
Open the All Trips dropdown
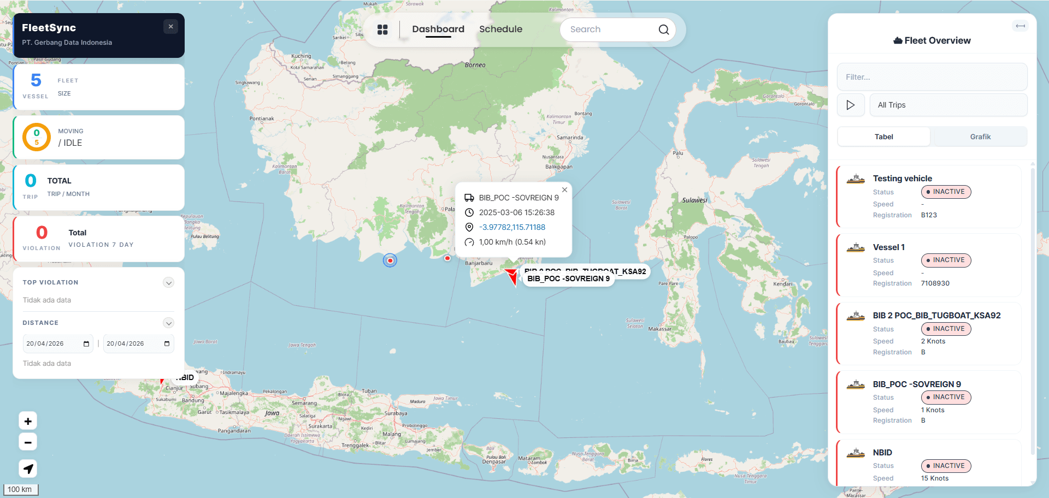coord(948,105)
